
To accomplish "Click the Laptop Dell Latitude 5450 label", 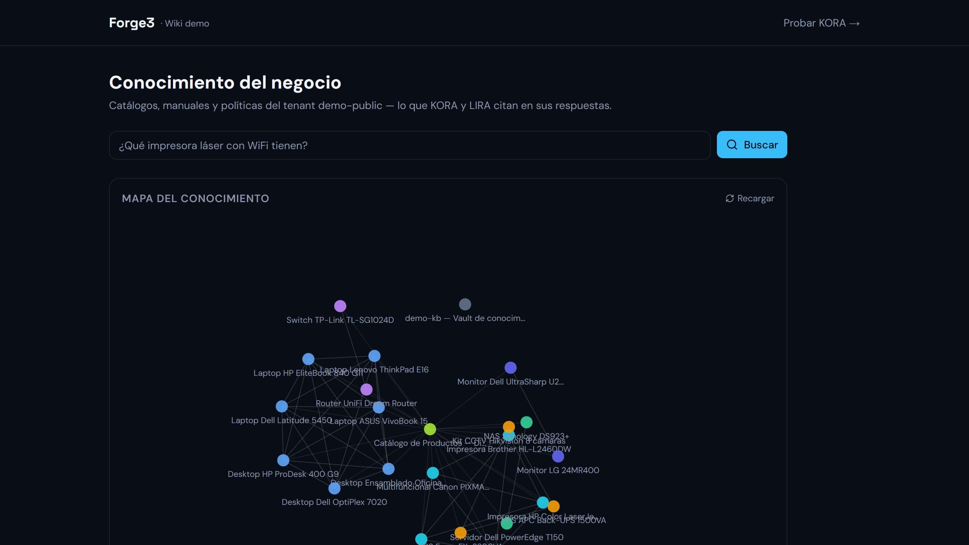I will 282,420.
